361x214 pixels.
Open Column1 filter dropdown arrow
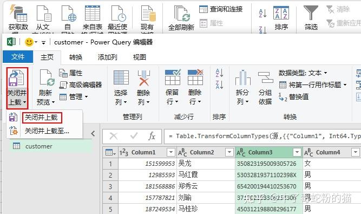(170, 152)
